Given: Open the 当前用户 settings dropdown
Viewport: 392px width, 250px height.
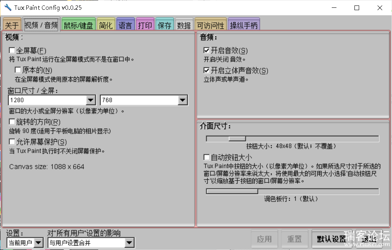Looking at the screenshot, I should point(25,243).
